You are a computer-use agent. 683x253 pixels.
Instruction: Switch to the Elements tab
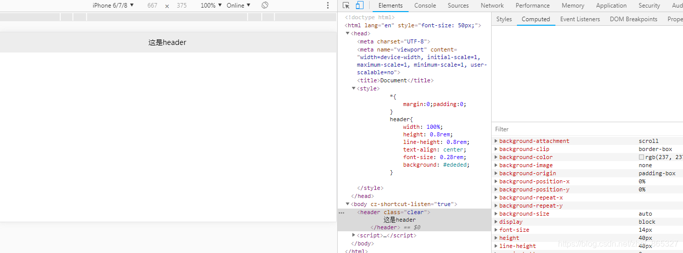[390, 6]
